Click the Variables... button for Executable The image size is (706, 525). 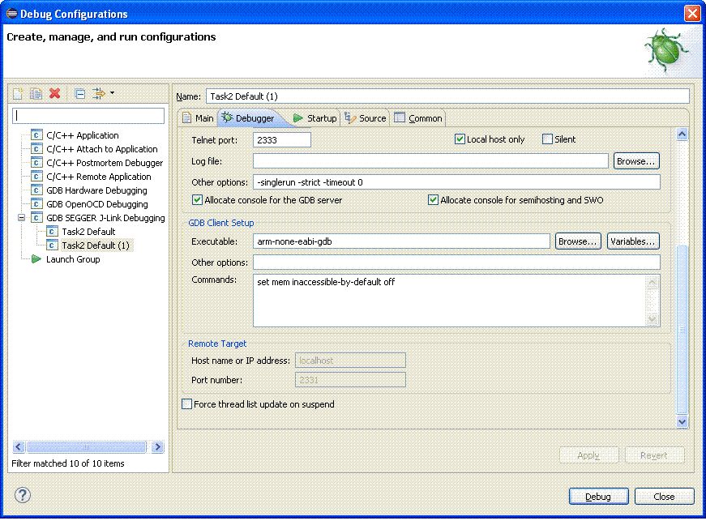[632, 241]
